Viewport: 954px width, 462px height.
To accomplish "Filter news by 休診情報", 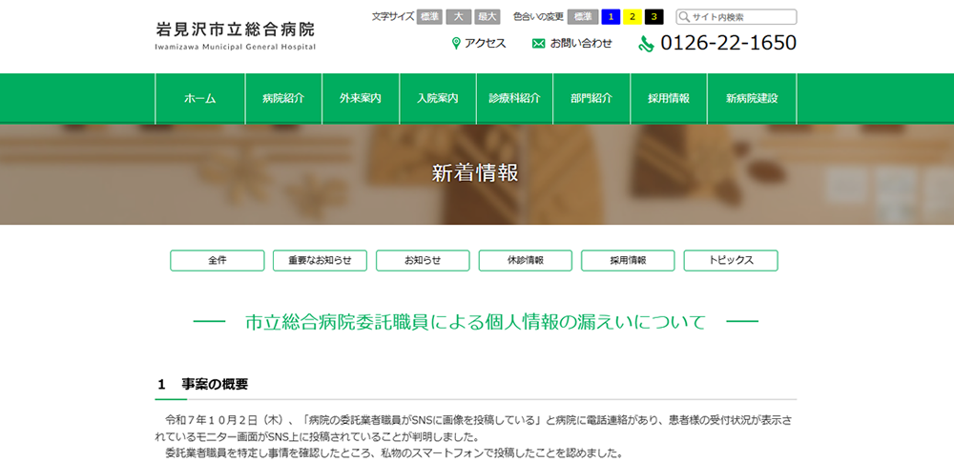I will 526,261.
